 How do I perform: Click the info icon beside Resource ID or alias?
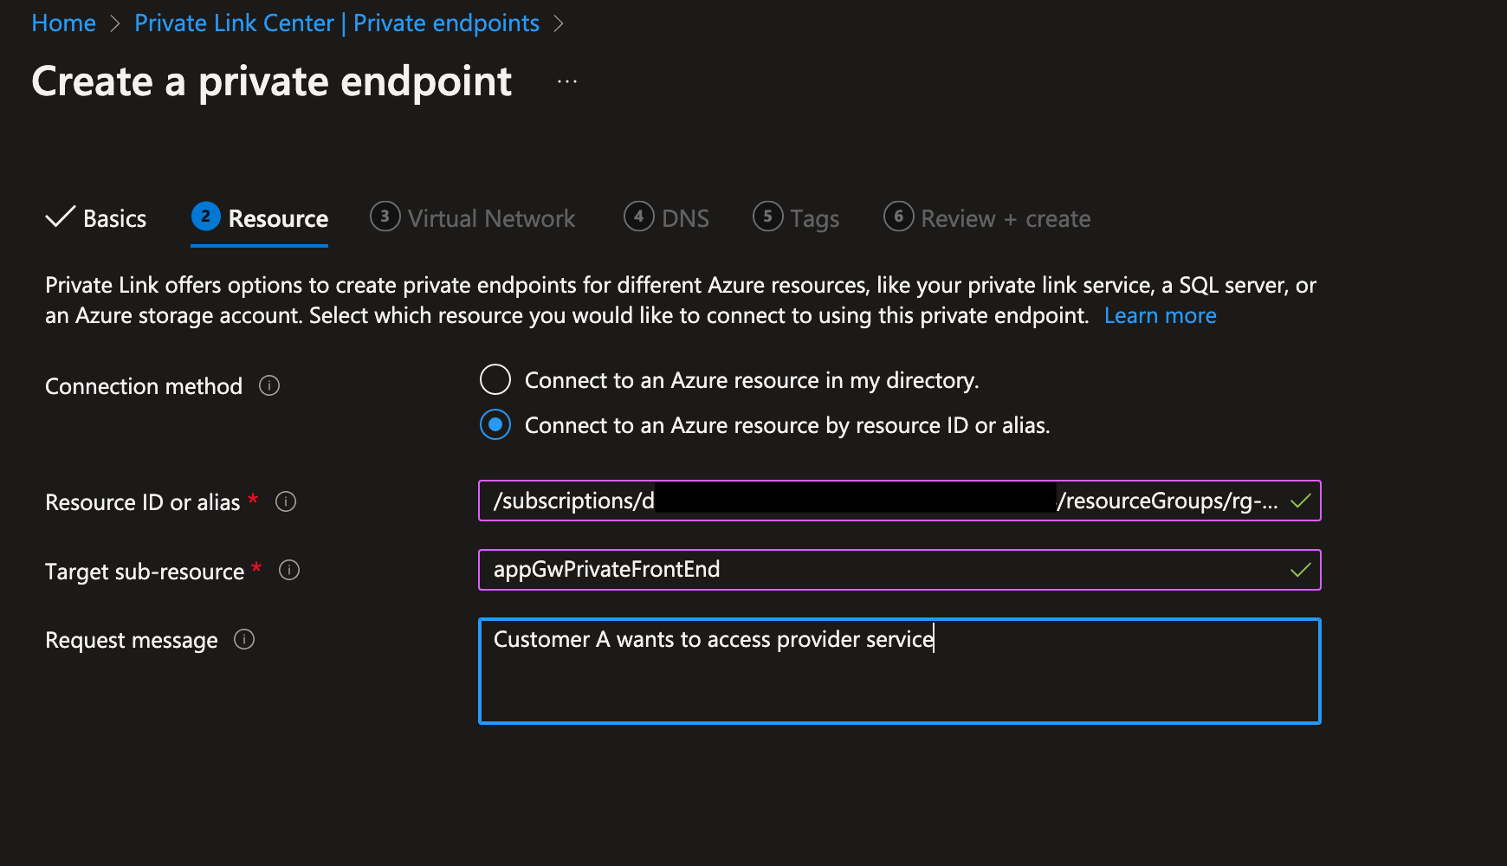click(x=286, y=501)
